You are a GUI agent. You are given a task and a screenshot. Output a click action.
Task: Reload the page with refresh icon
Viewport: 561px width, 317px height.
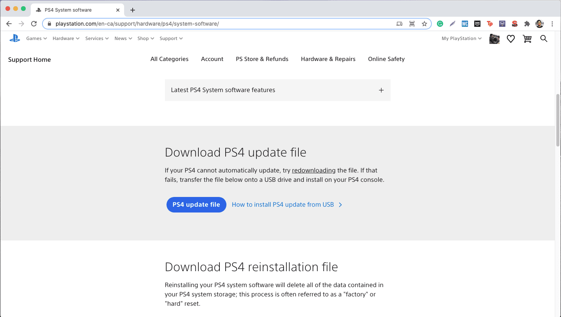34,24
